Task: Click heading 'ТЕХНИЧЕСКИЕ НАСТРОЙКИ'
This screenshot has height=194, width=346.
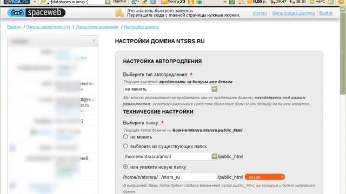Action: [158, 112]
